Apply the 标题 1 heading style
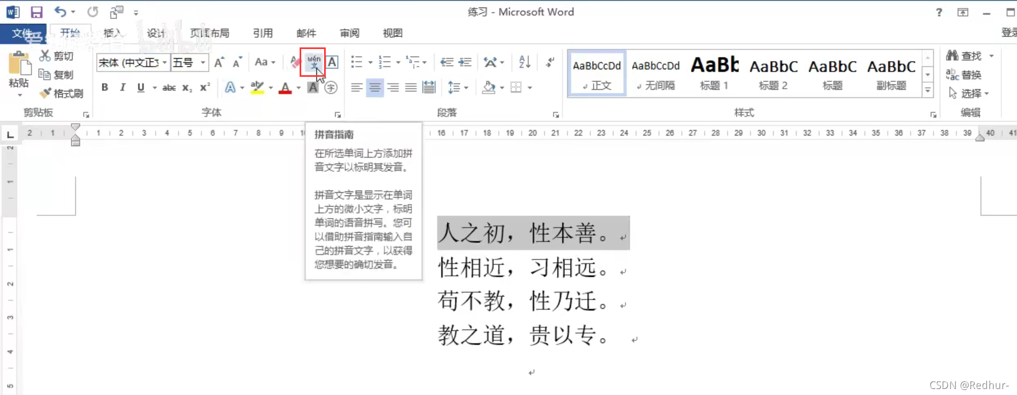 [714, 74]
